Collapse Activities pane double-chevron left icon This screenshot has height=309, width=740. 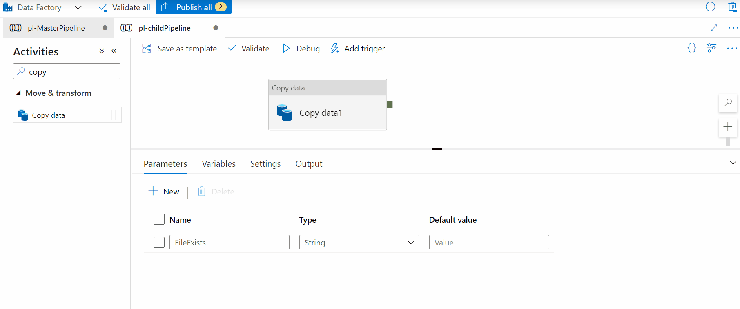[114, 51]
